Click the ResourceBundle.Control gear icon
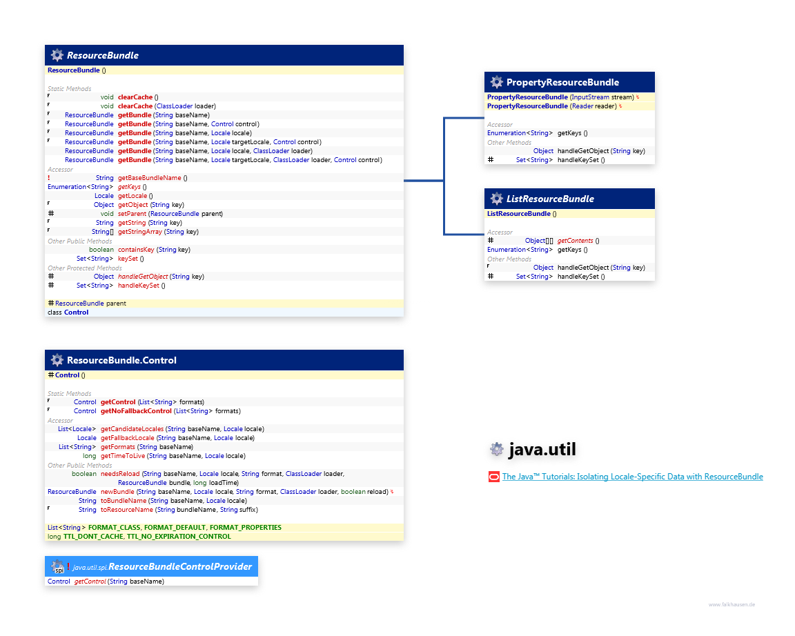Image resolution: width=795 pixels, height=636 pixels. 57,360
